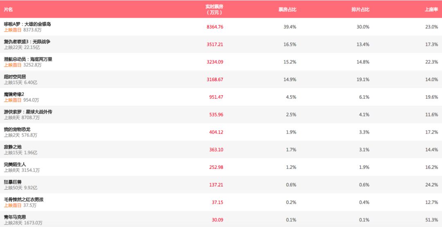Open the 超时空同居 movie entry
This screenshot has width=442, height=227.
(15, 77)
